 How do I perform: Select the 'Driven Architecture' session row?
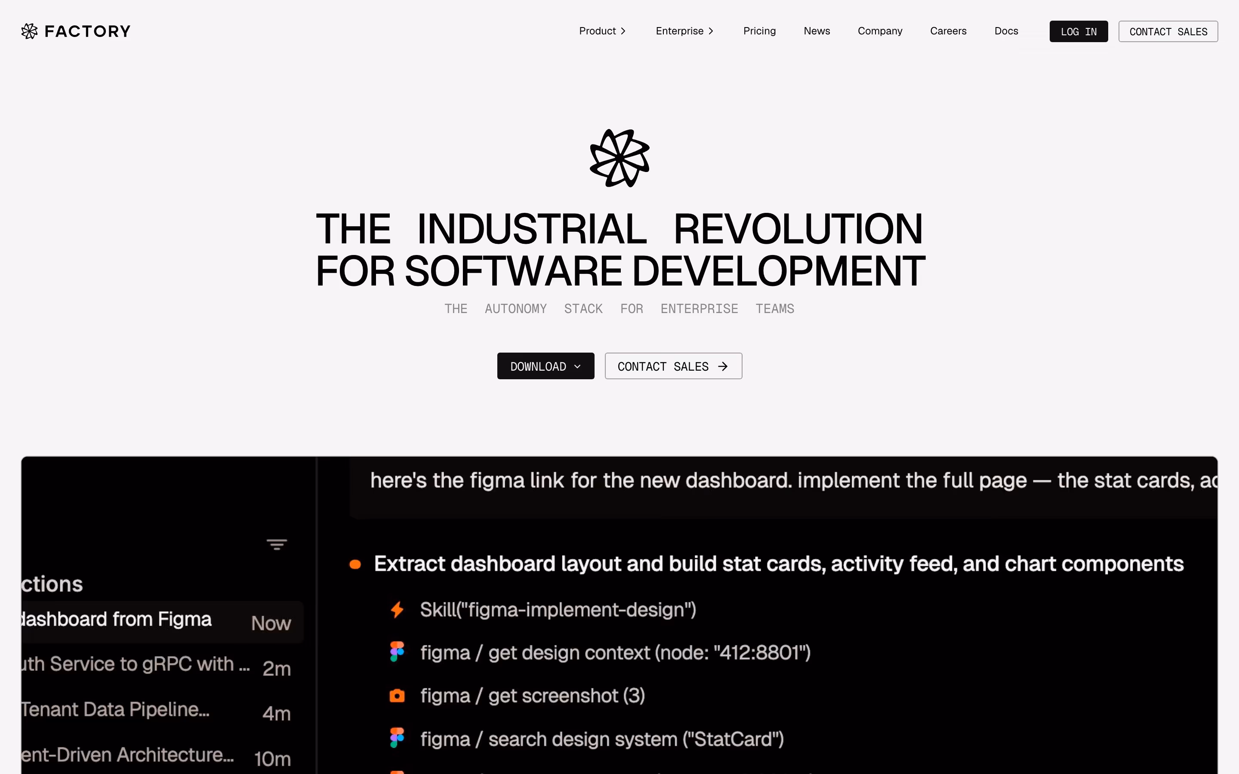pyautogui.click(x=162, y=756)
